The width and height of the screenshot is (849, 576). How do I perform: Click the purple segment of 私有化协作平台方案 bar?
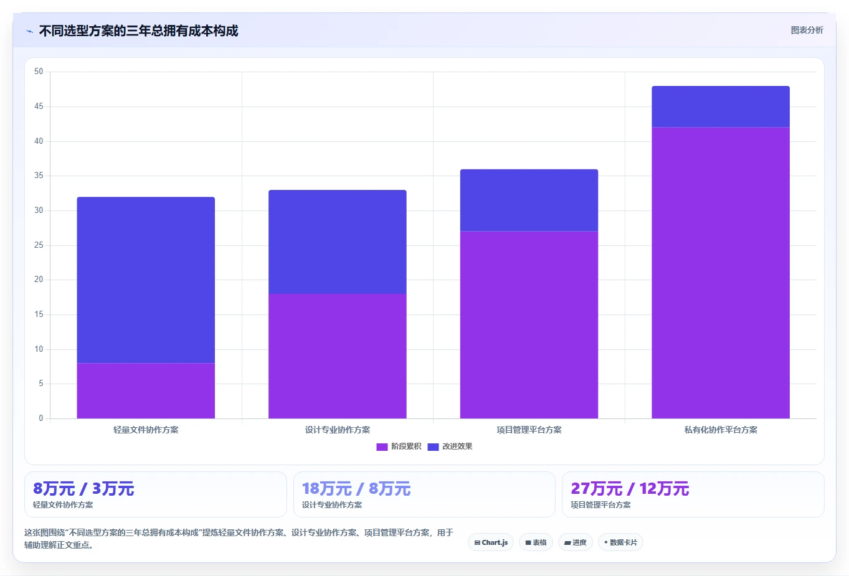tap(721, 273)
